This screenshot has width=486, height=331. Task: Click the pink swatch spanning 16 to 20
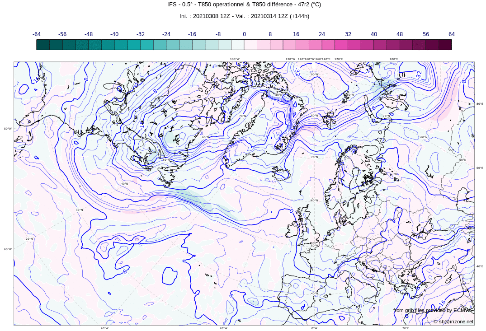click(302, 45)
